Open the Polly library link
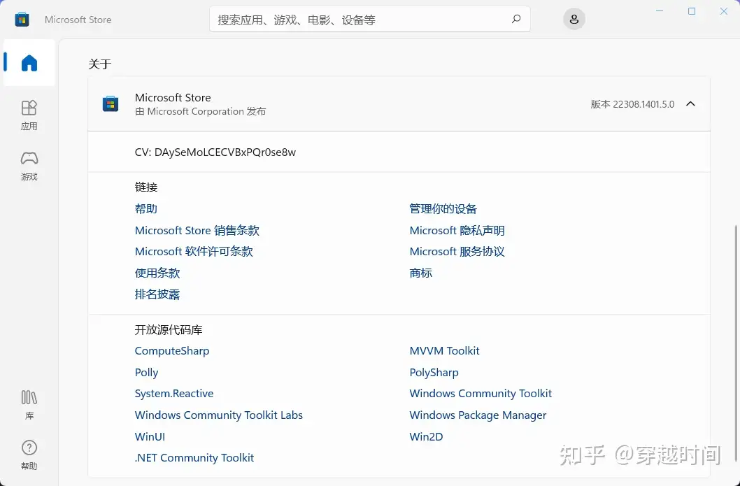 pos(146,373)
